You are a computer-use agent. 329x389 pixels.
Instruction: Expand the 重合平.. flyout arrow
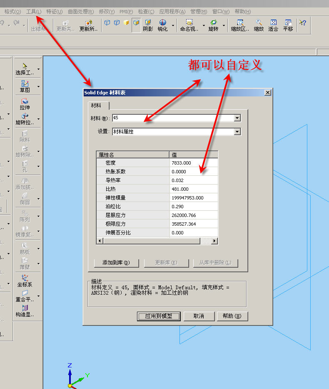click(x=39, y=296)
